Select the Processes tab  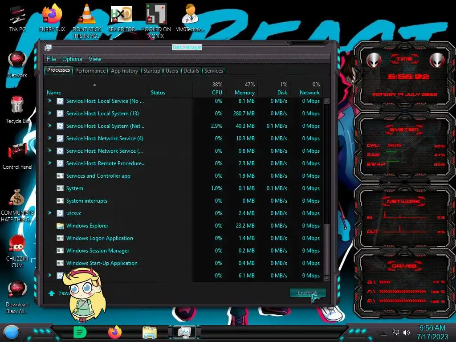[58, 70]
